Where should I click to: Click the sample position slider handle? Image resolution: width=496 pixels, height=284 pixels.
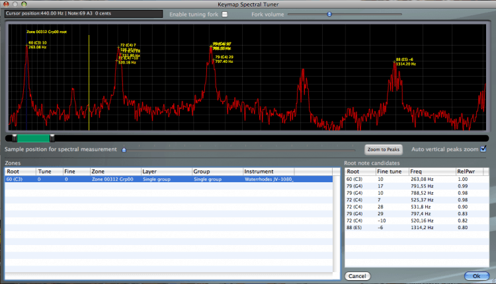124,150
